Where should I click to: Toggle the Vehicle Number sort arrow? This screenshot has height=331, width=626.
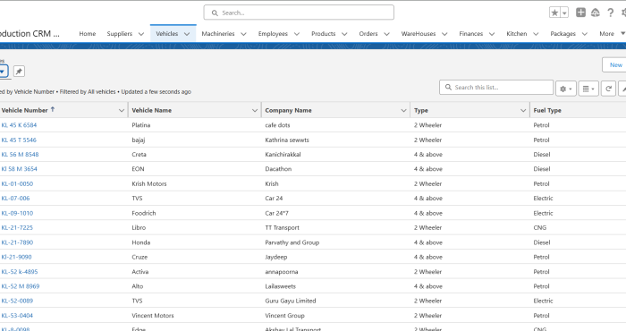[x=53, y=109]
